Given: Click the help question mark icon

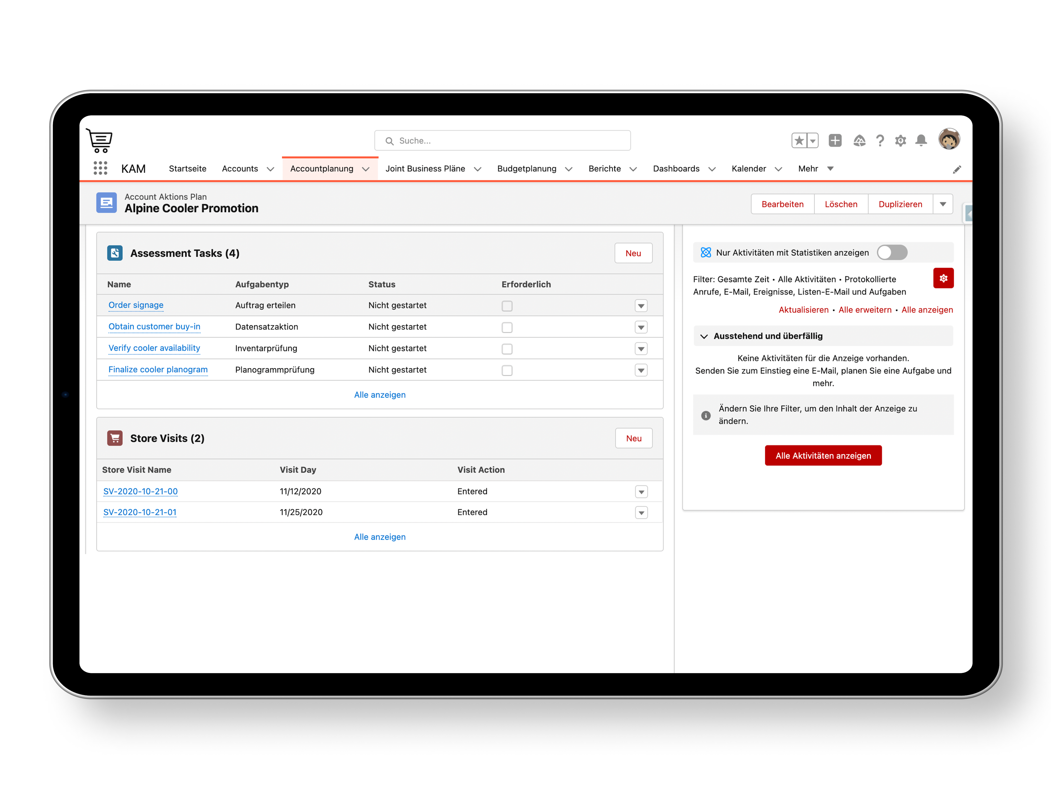Looking at the screenshot, I should (x=880, y=141).
